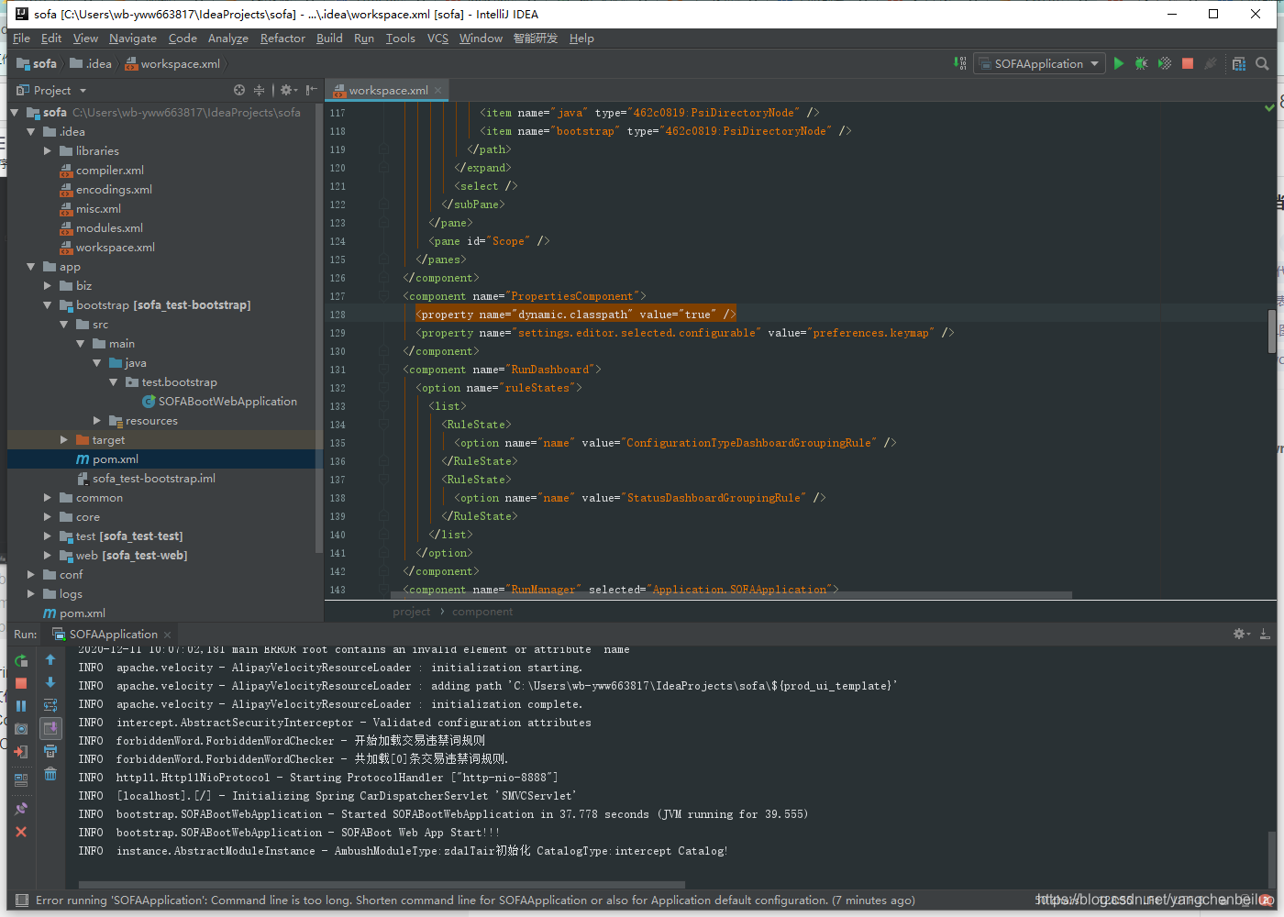1284x917 pixels.
Task: Open Project Structure icon in the toolbar
Action: click(x=1239, y=63)
